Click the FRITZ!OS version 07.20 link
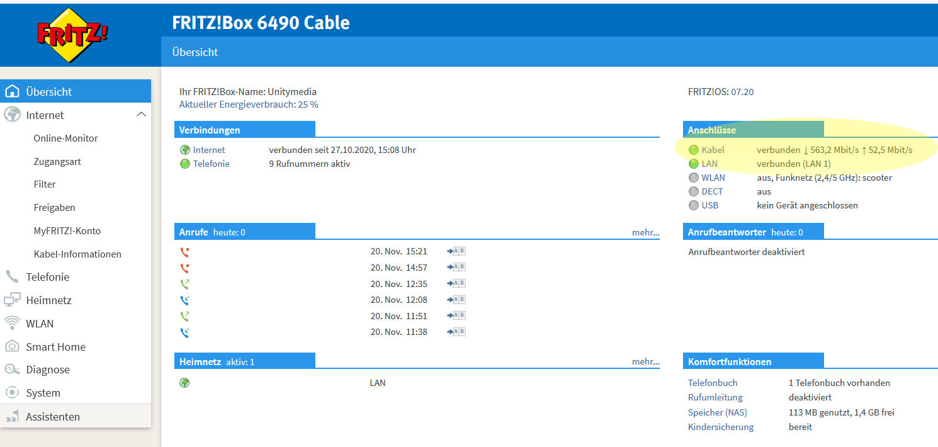This screenshot has width=938, height=447. coord(742,92)
